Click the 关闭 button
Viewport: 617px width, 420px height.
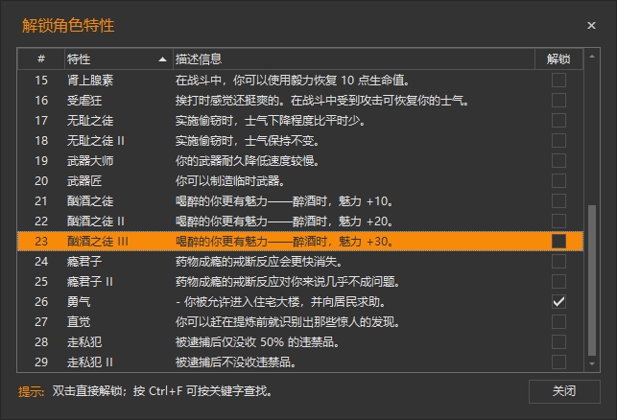point(564,391)
